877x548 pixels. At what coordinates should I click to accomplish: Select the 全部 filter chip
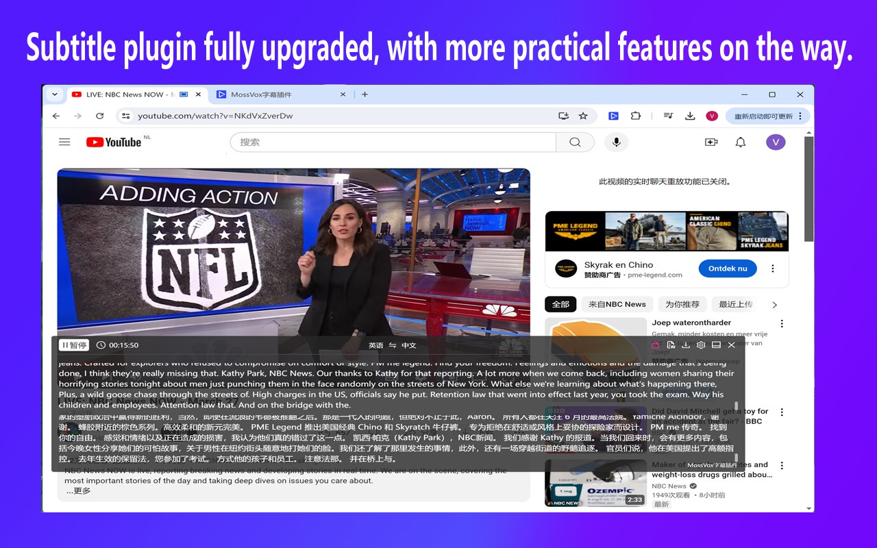click(x=560, y=304)
